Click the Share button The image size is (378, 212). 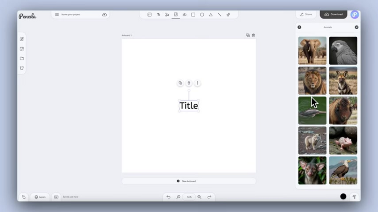point(306,14)
